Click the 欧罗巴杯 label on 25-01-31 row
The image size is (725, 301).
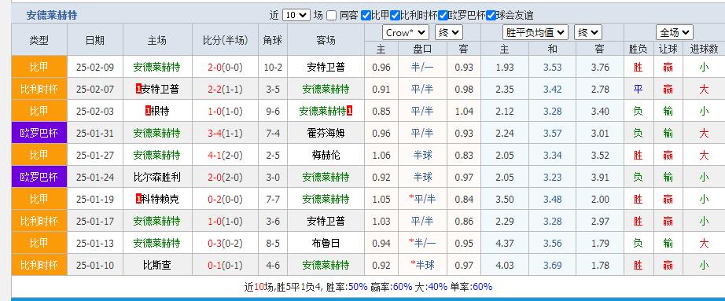pos(39,133)
